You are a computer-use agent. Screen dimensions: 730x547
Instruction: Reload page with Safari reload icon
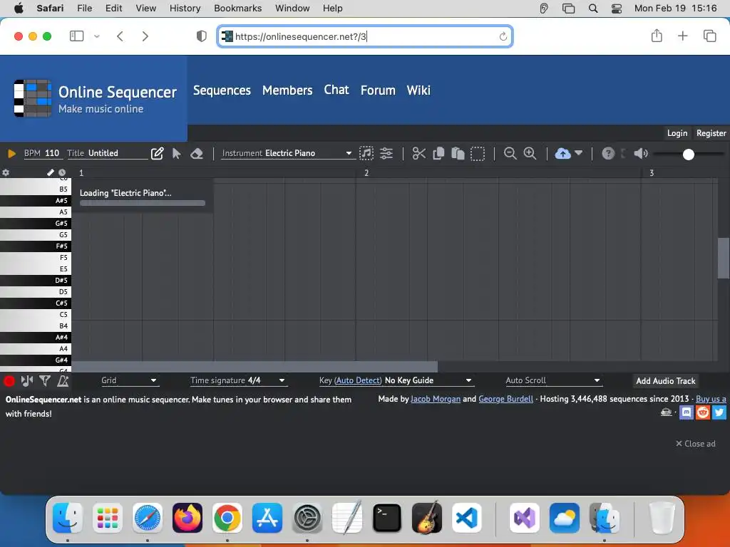point(503,36)
